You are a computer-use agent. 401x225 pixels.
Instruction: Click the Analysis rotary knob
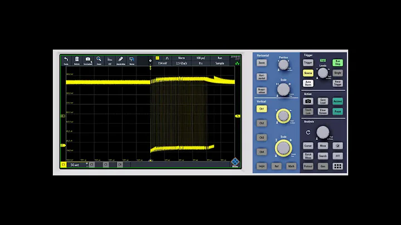[x=322, y=132]
